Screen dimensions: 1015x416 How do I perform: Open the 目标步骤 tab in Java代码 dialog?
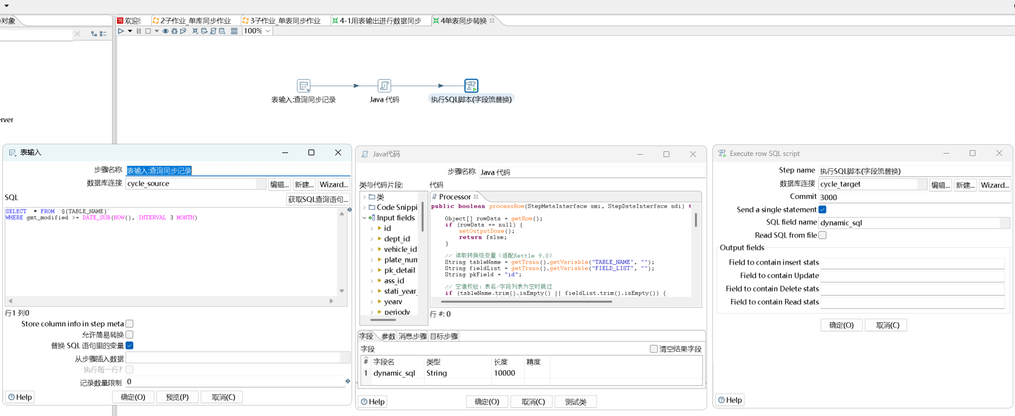tap(444, 336)
